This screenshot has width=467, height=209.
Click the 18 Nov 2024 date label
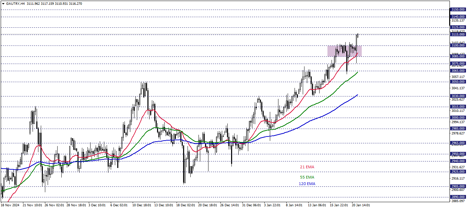point(11,205)
